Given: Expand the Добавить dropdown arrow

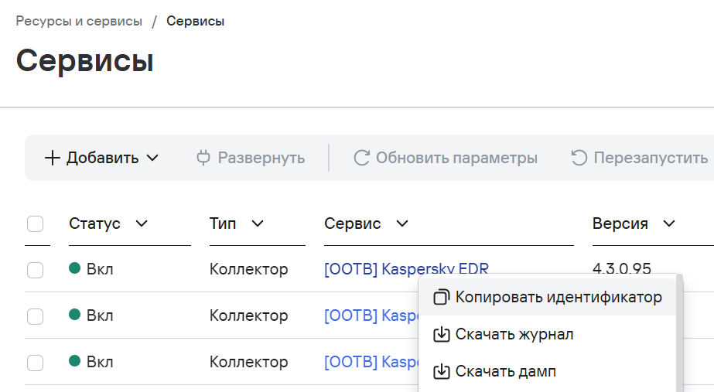Looking at the screenshot, I should 152,158.
